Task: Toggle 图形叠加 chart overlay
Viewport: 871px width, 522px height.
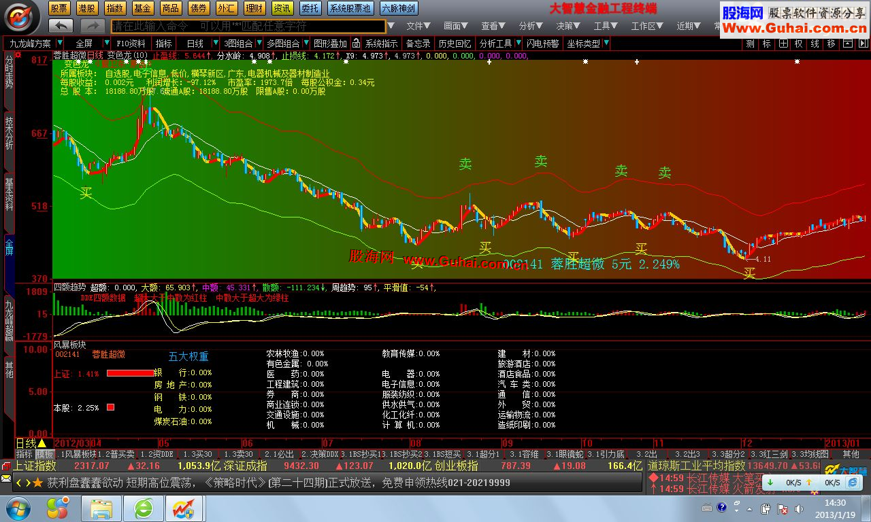Action: click(330, 43)
